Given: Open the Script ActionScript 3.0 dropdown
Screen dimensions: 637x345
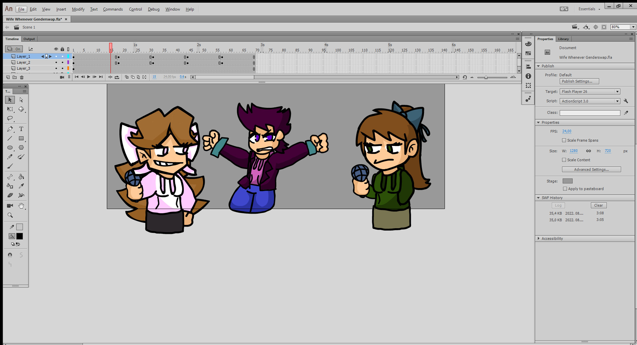Looking at the screenshot, I should tap(590, 101).
